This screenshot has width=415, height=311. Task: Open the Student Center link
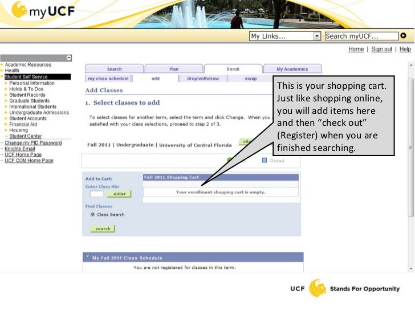coord(26,136)
